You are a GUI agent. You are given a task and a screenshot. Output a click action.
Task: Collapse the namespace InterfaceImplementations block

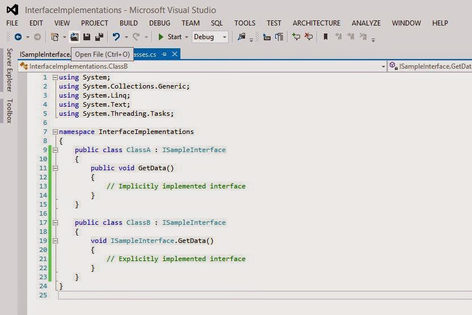click(x=55, y=132)
